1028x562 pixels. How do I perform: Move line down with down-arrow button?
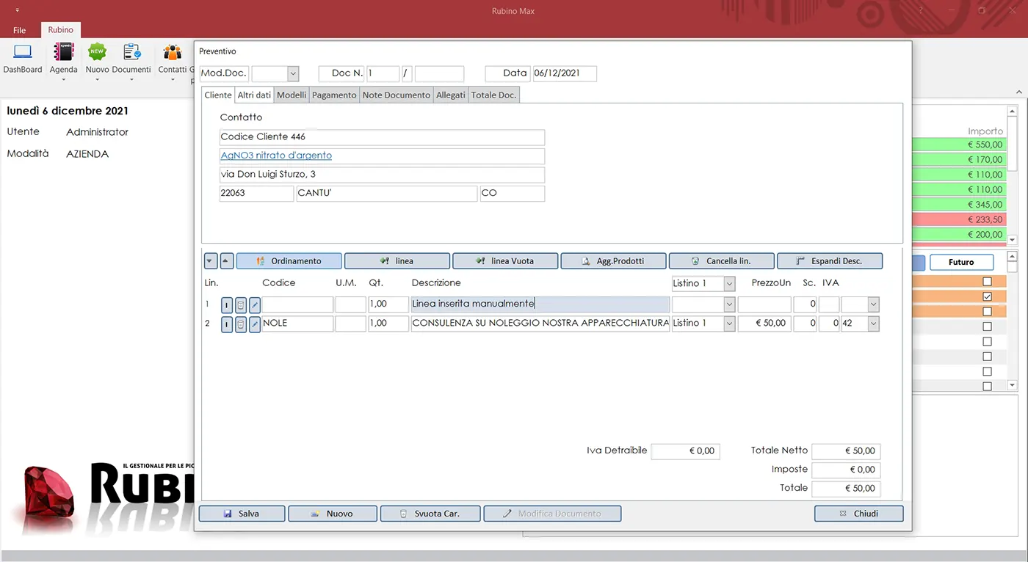(211, 260)
